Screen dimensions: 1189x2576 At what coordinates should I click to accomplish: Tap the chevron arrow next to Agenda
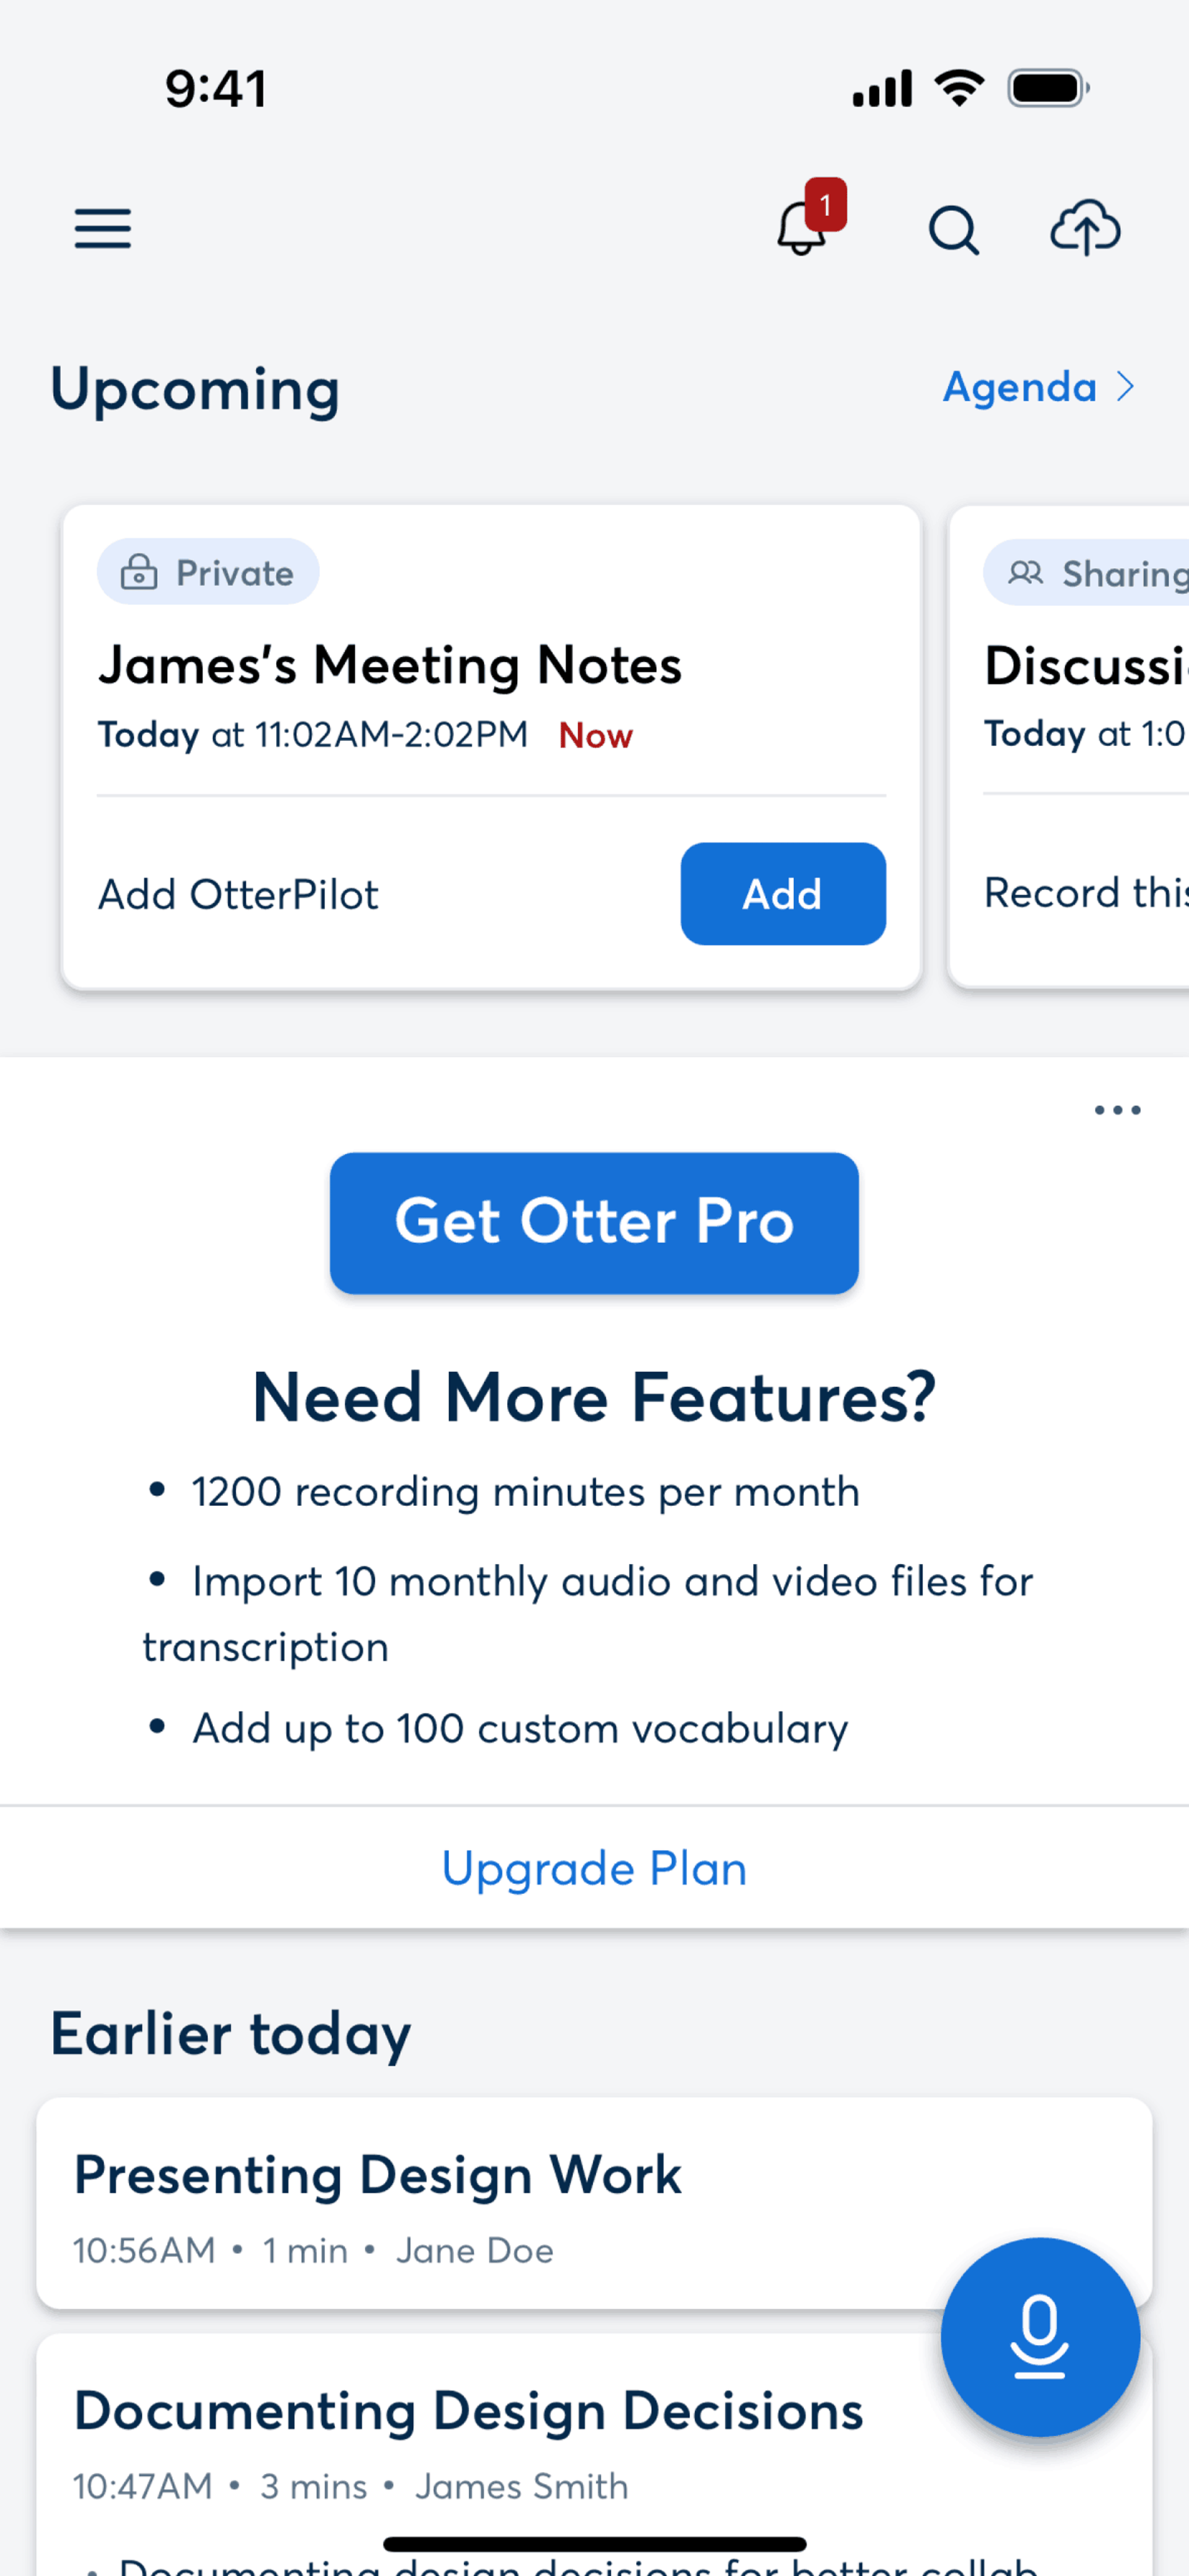pos(1126,387)
